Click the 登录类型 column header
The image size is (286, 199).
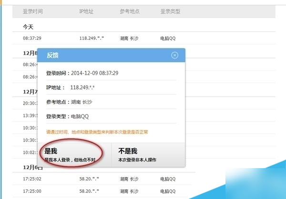point(170,11)
